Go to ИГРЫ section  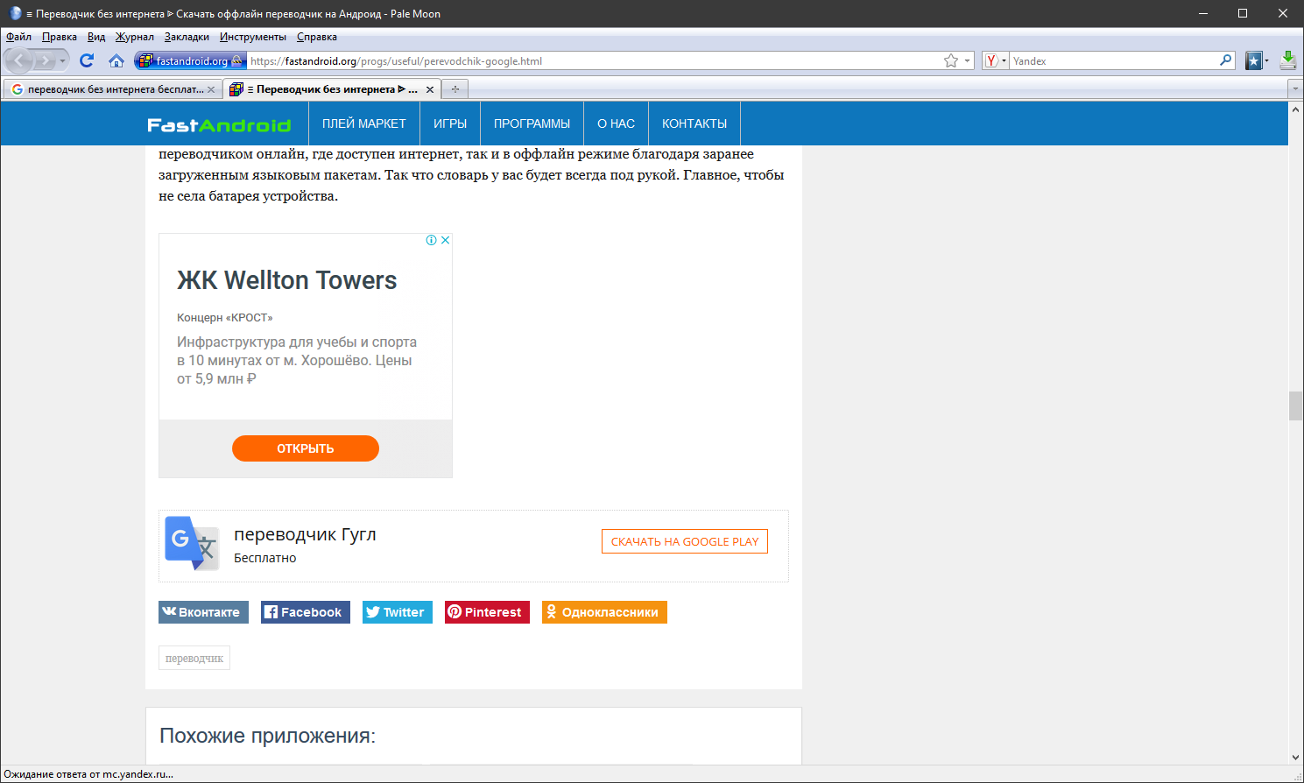[x=450, y=123]
